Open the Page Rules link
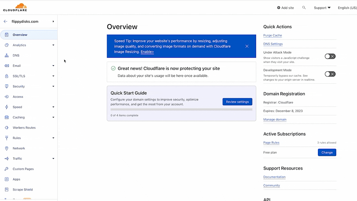 pos(271,143)
